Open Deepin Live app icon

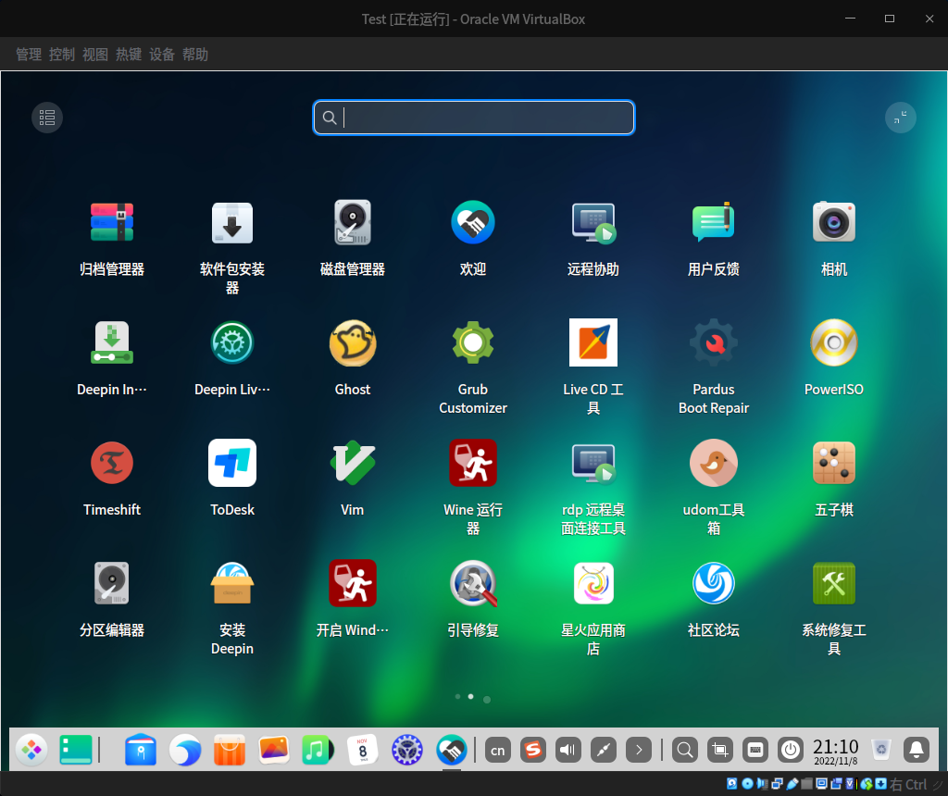click(232, 342)
